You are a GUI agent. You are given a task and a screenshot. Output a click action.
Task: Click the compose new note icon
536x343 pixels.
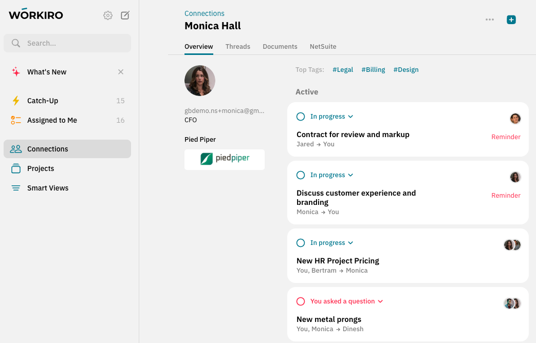click(125, 15)
